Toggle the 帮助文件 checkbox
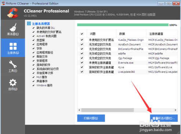Image resolution: width=181 pixels, height=134 pixels. (33, 57)
